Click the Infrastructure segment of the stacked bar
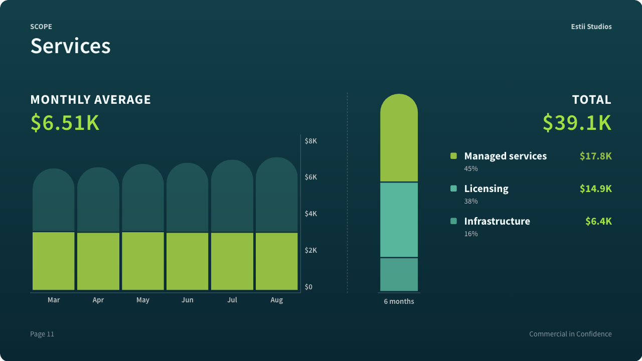The width and height of the screenshot is (642, 361). [399, 275]
